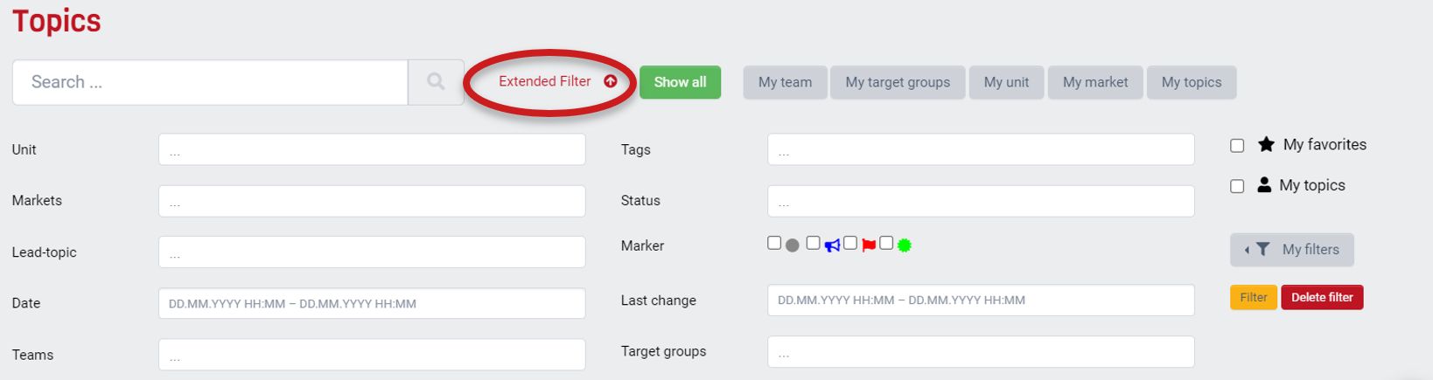The height and width of the screenshot is (380, 1433).
Task: Click the red flag marker icon
Action: point(869,245)
